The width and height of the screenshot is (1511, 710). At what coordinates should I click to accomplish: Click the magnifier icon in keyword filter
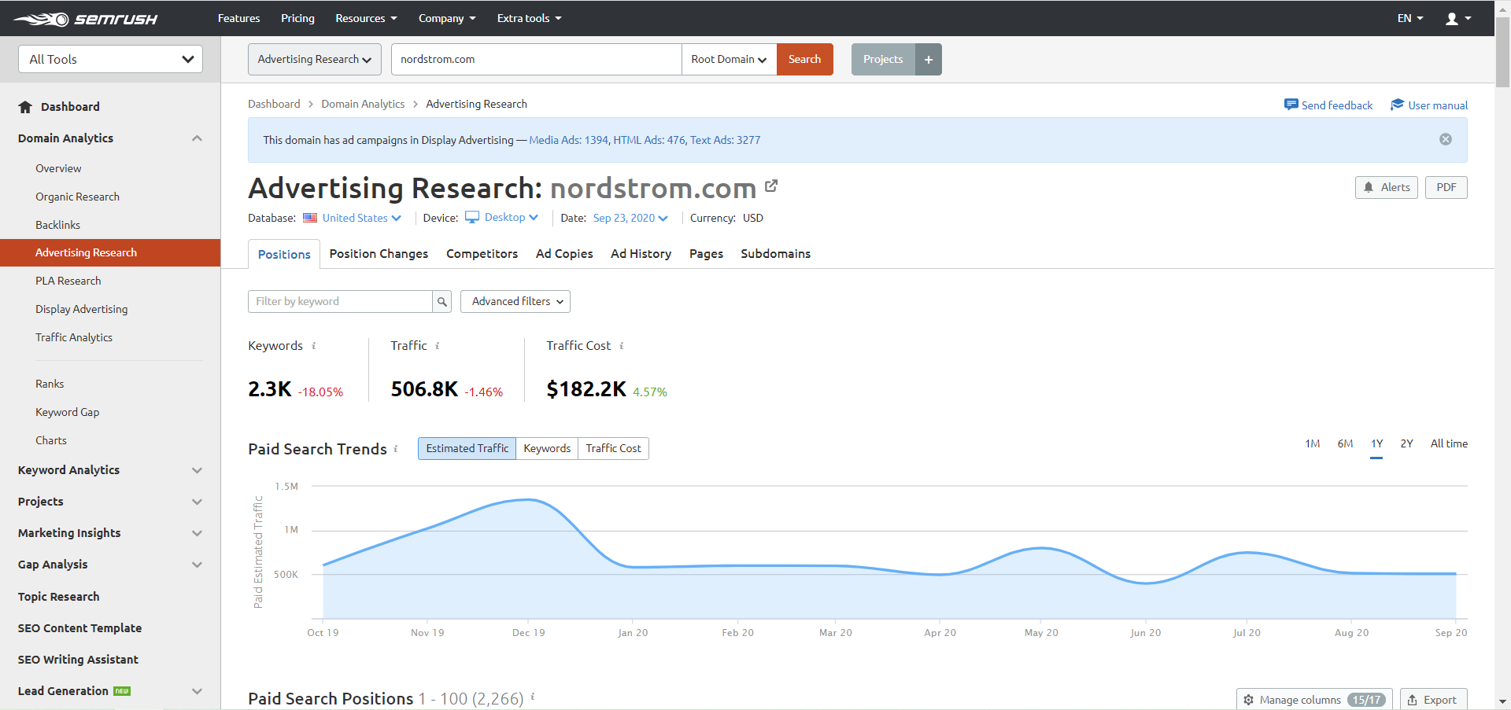point(442,302)
